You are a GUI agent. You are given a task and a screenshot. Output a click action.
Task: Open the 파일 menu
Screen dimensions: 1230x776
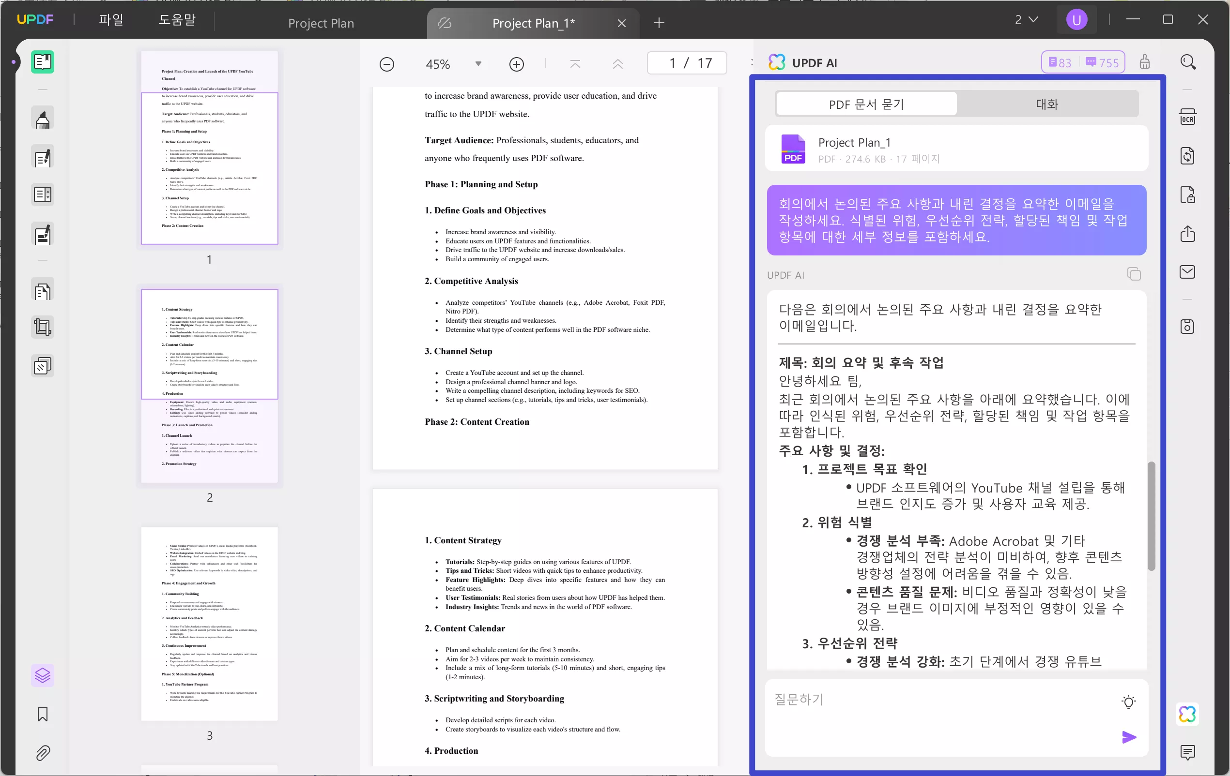coord(111,20)
